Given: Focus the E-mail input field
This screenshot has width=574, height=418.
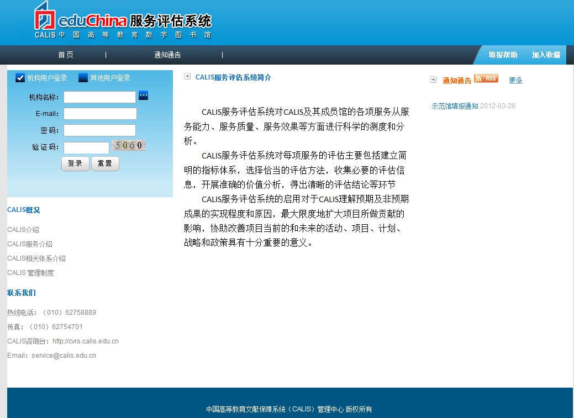Looking at the screenshot, I should coord(100,114).
